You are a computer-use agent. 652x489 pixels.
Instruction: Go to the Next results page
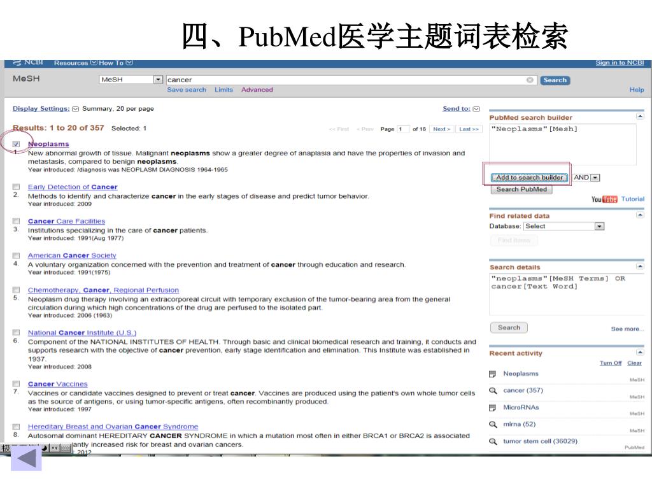point(441,129)
